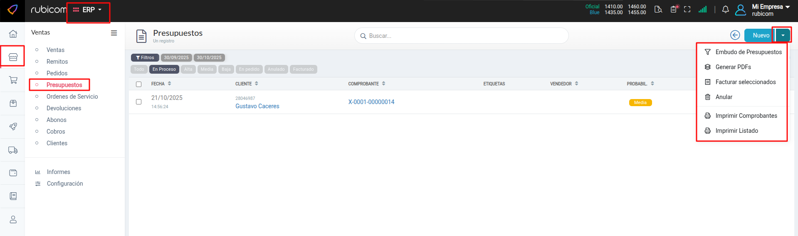The image size is (798, 236).
Task: Choose Facturar seleccionados from menu
Action: coord(745,82)
